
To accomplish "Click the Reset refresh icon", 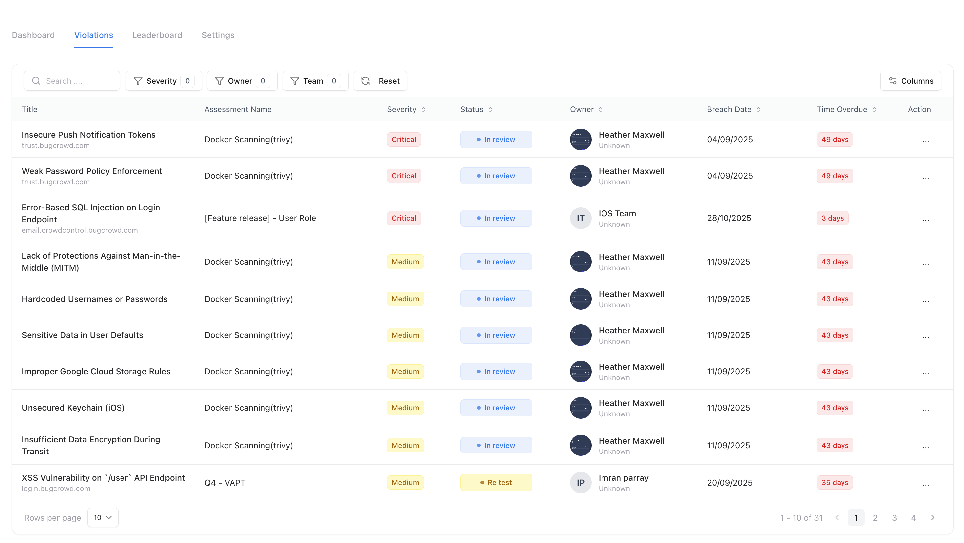I will (365, 81).
